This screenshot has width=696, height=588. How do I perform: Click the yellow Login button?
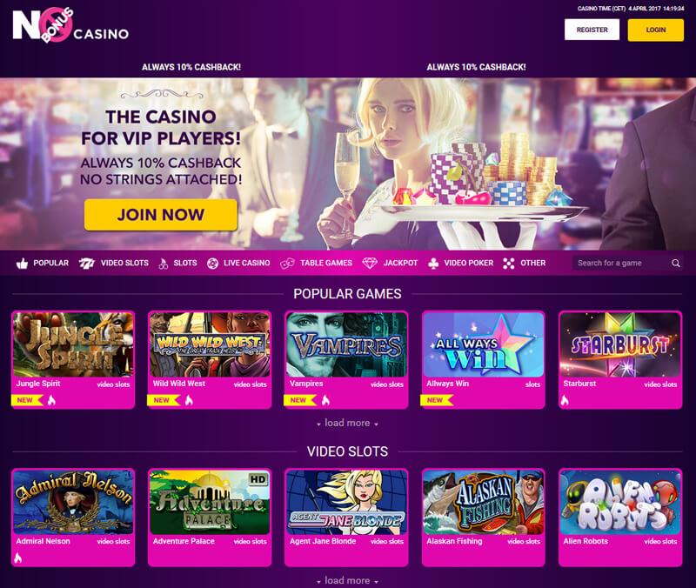coord(656,30)
